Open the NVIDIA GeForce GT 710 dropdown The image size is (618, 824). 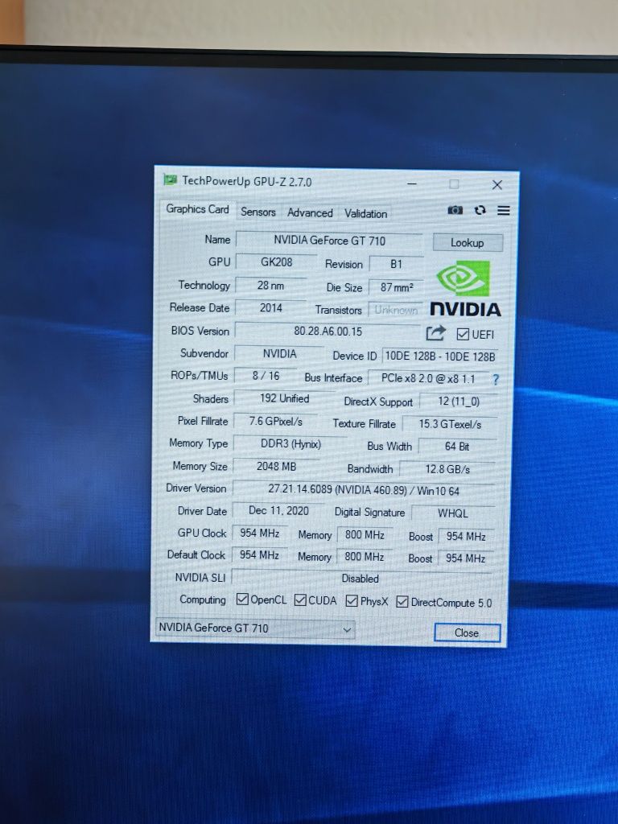pos(255,628)
